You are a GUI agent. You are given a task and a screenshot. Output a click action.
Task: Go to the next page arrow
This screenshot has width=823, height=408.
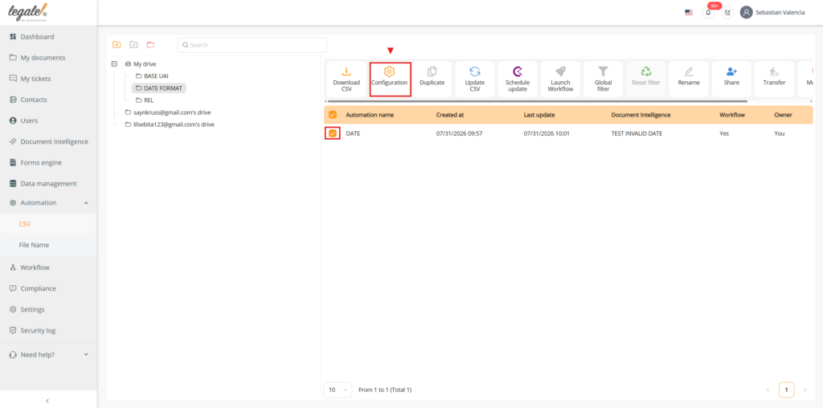pyautogui.click(x=805, y=390)
